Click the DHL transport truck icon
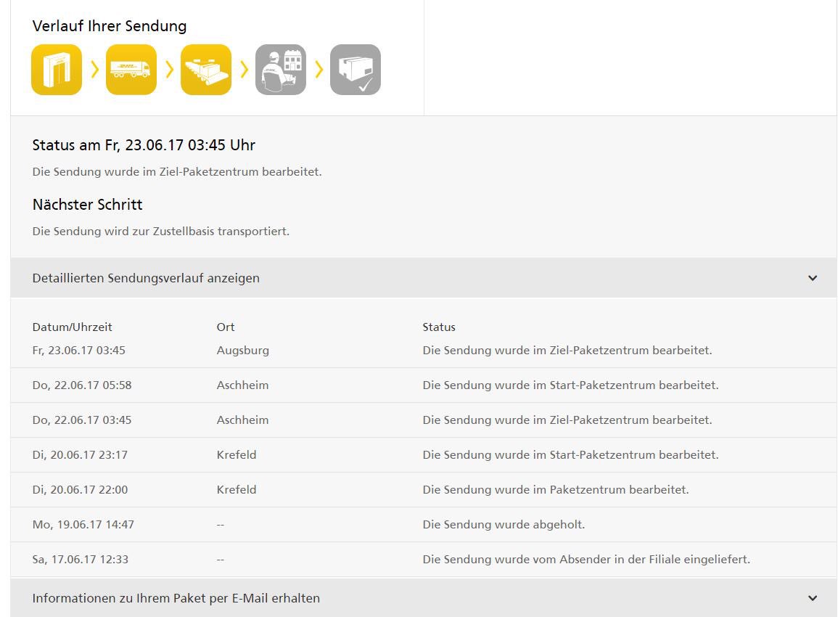838x617 pixels. point(131,69)
